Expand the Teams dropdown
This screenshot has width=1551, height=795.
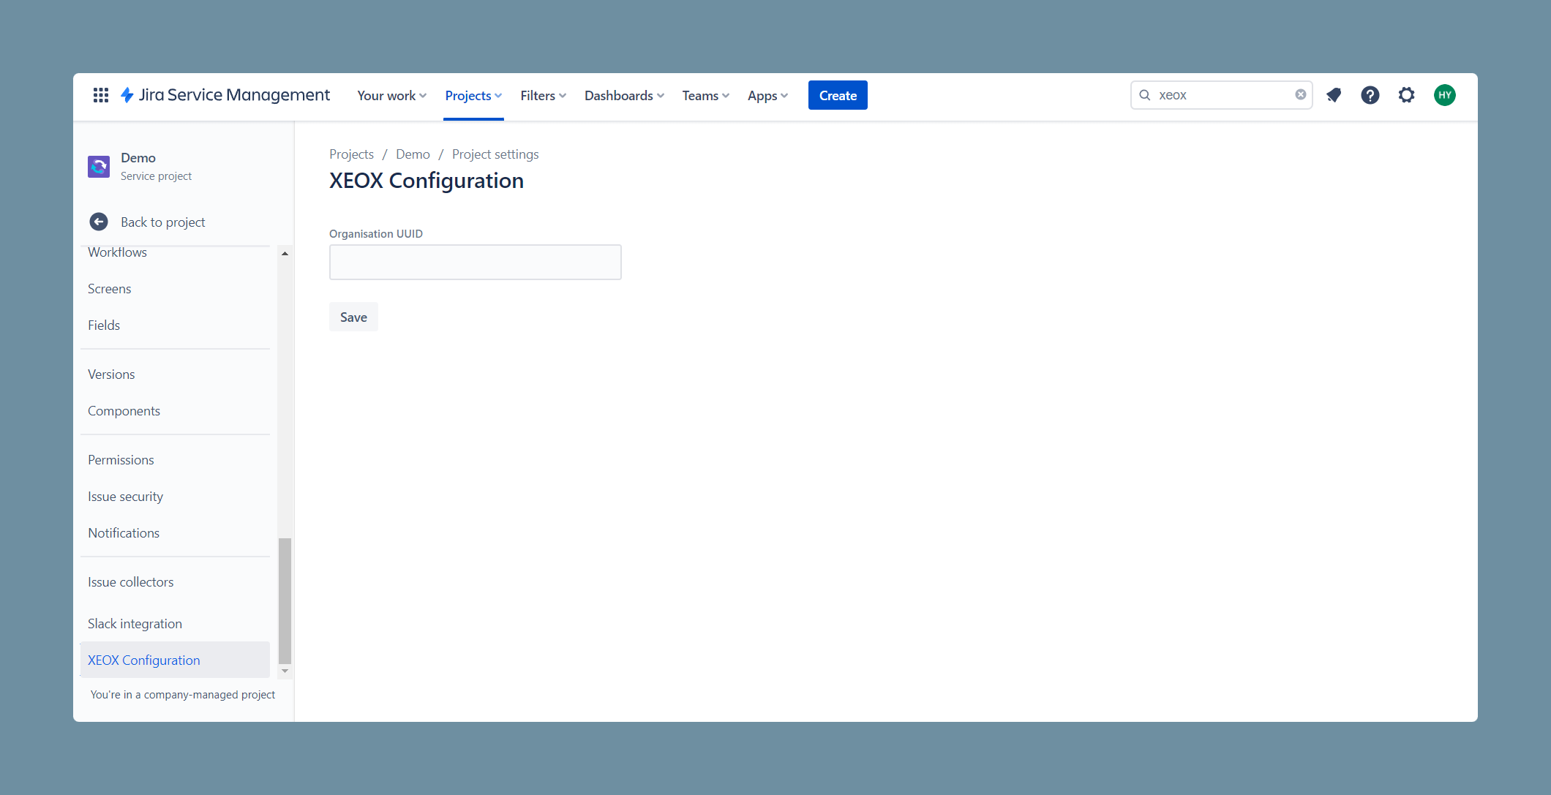tap(706, 96)
